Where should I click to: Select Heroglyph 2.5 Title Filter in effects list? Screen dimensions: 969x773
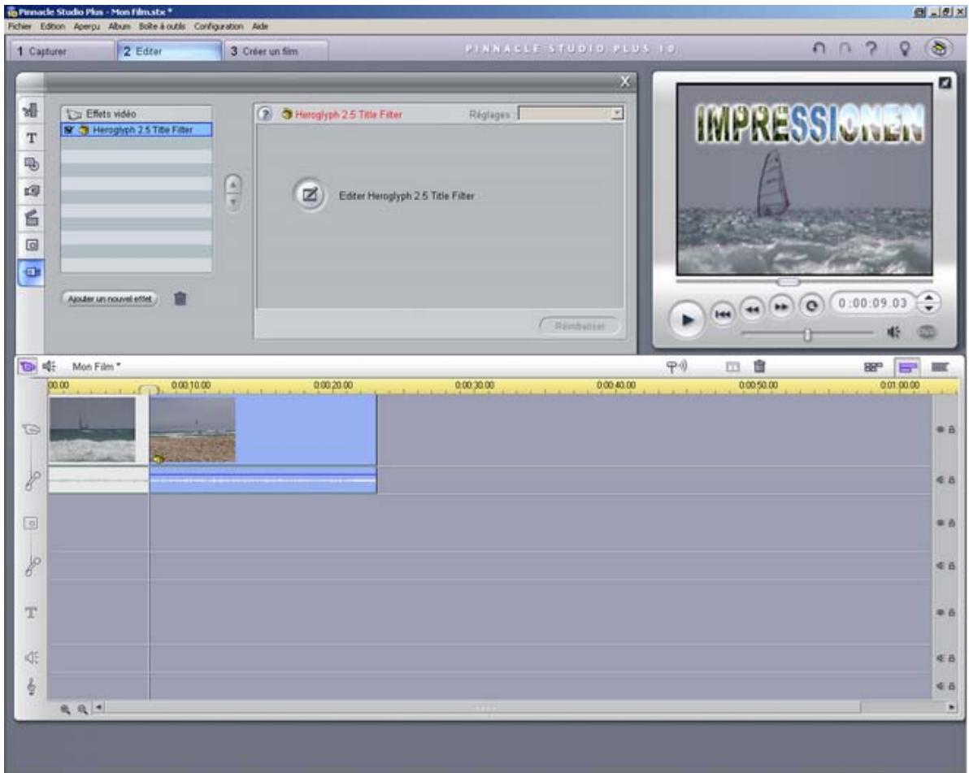point(137,130)
